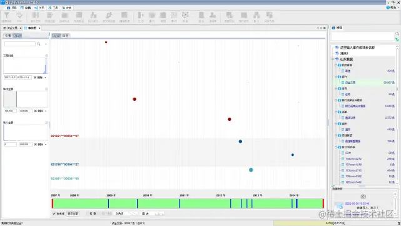The image size is (401, 226).
Task: Toggle the checkbox beside 转出金额 filter header
Action: pos(46,89)
